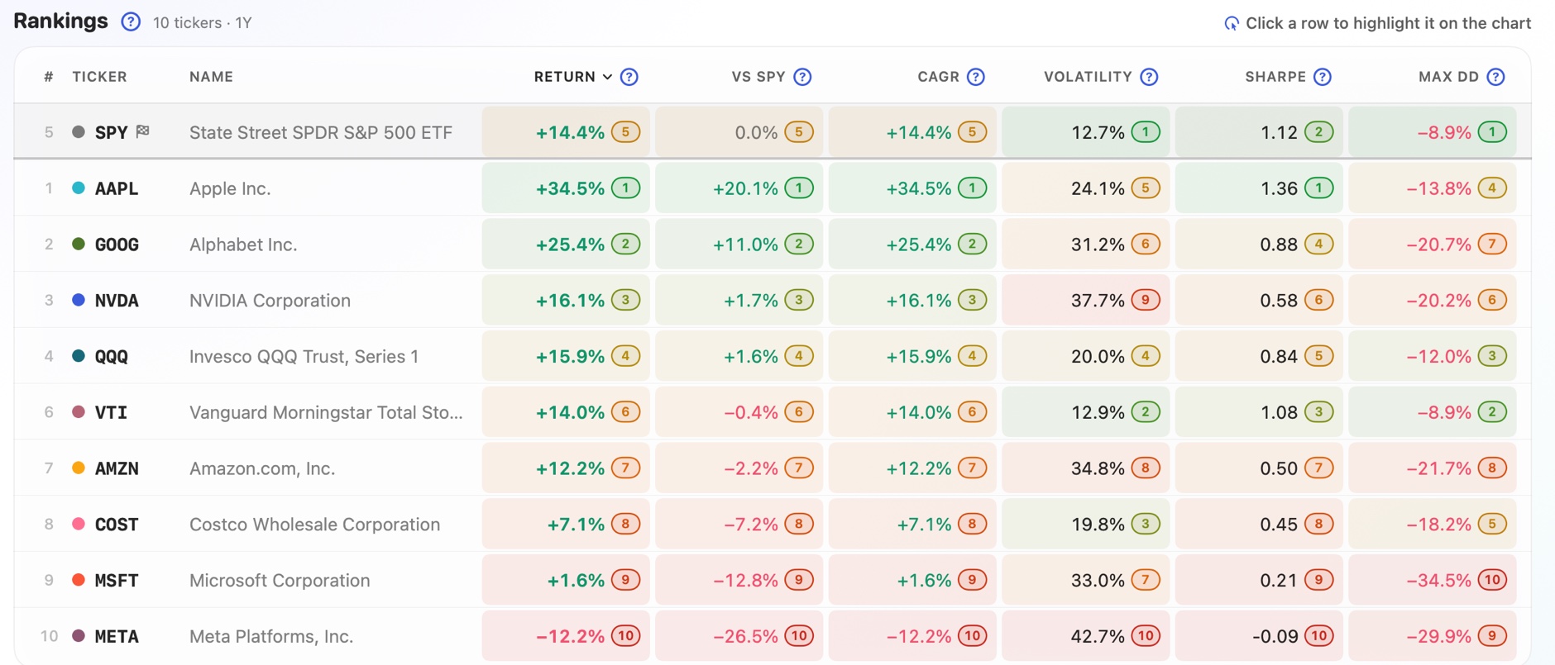The height and width of the screenshot is (665, 1555).
Task: Open the RETURN column help icon
Action: tap(629, 77)
